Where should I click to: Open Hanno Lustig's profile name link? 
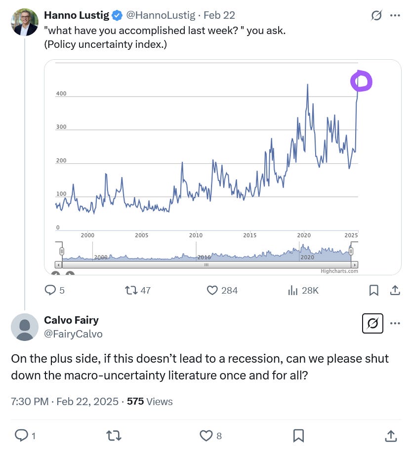(x=77, y=15)
